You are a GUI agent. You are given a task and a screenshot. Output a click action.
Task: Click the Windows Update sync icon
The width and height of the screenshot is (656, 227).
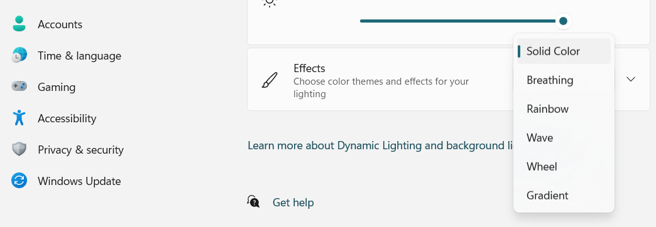(19, 181)
